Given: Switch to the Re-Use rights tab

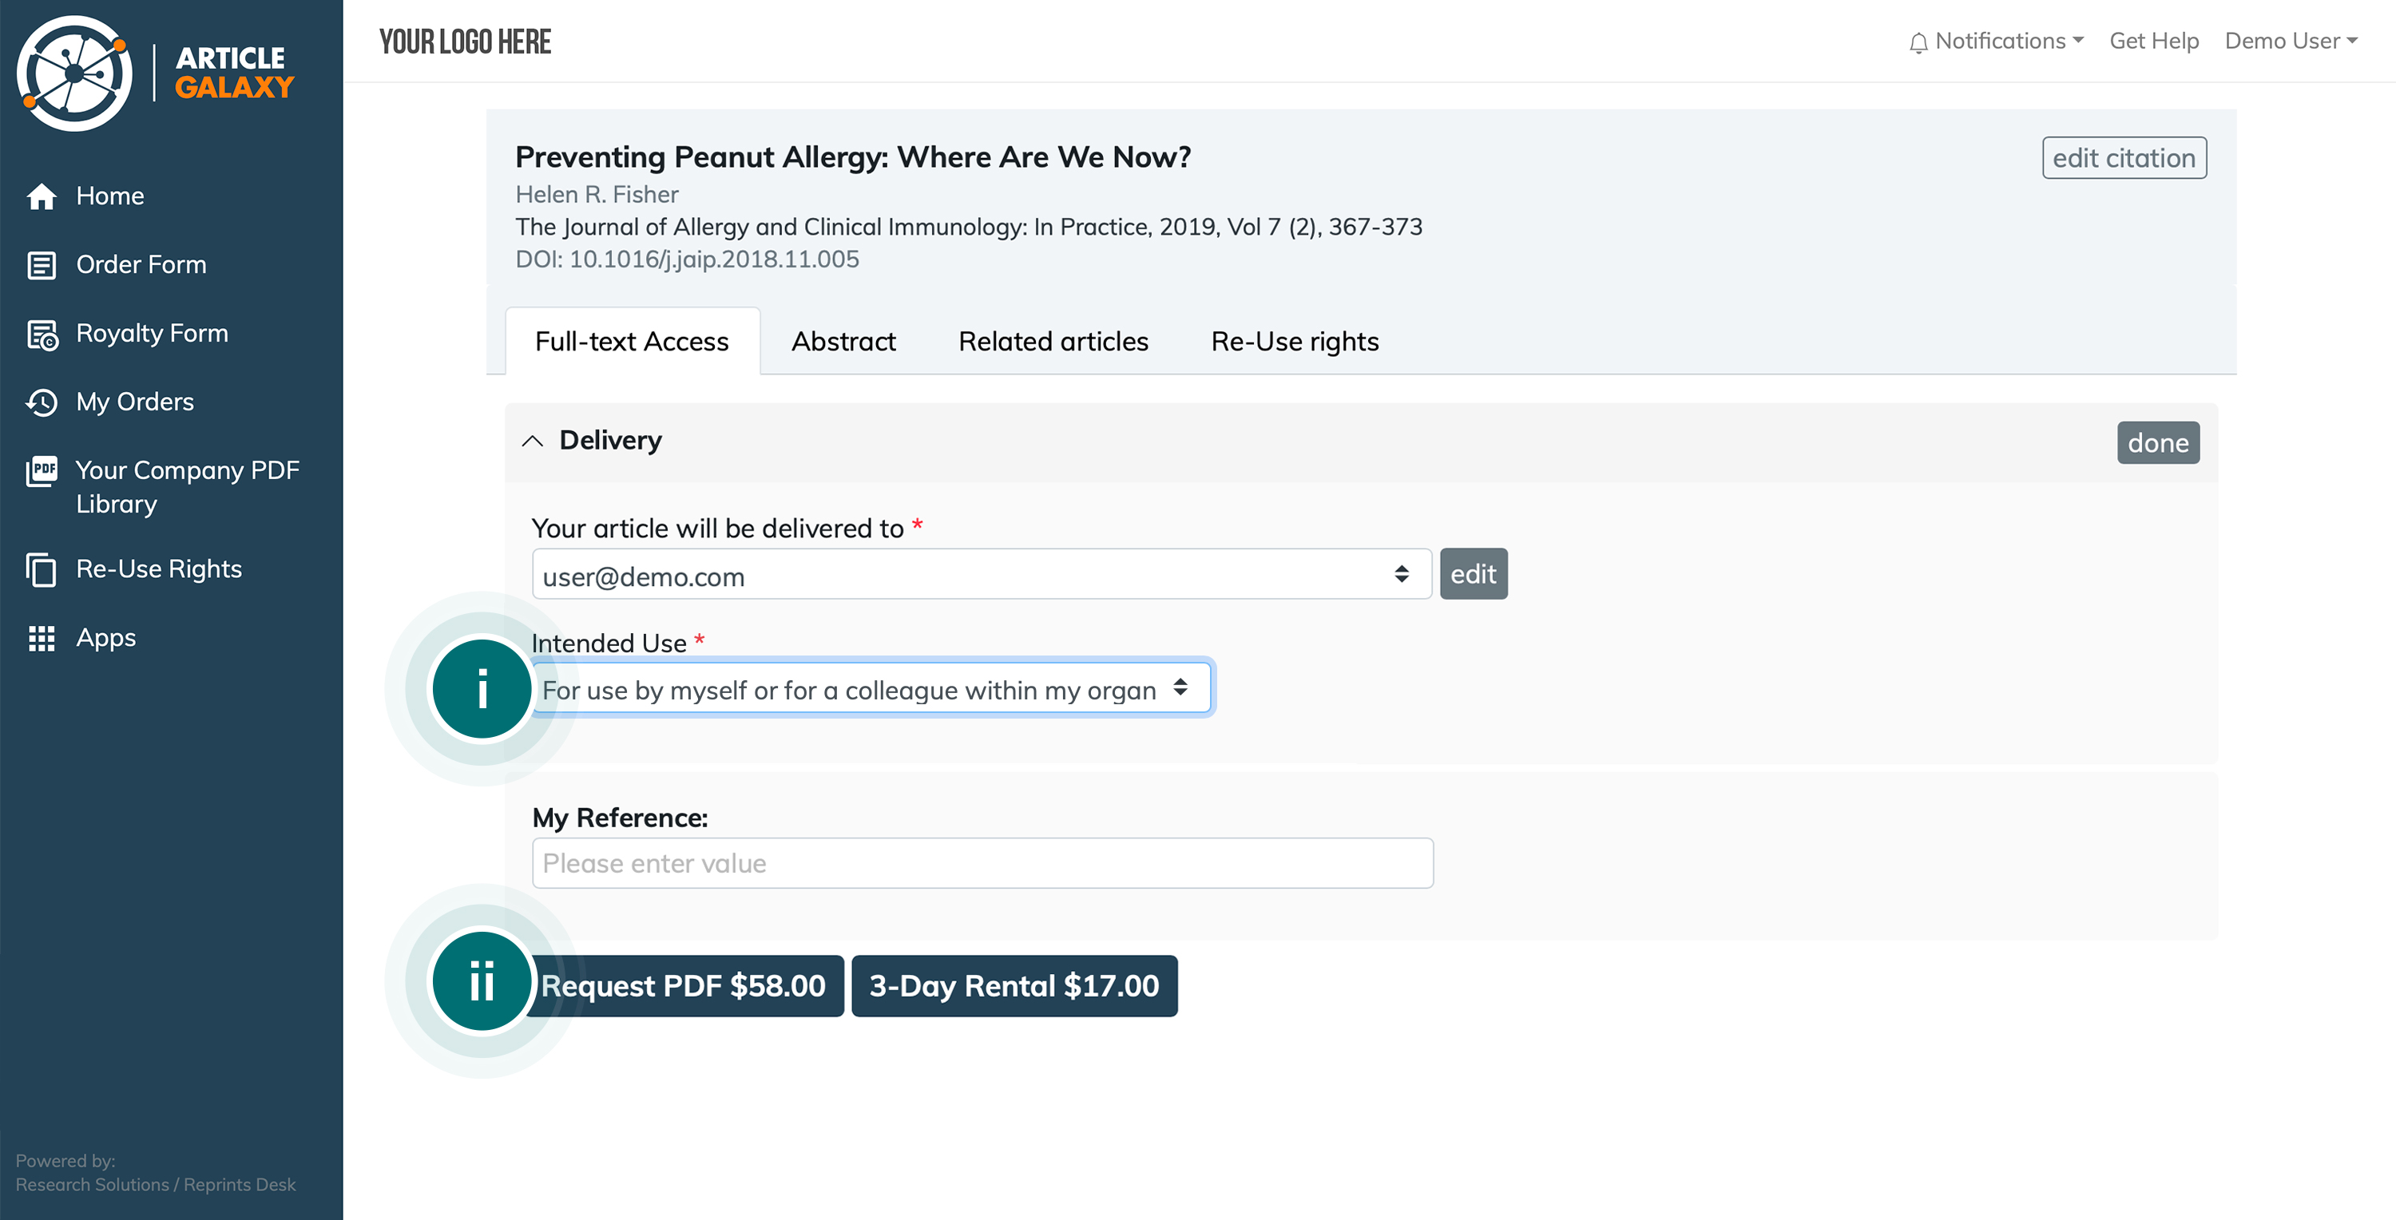Looking at the screenshot, I should click(x=1294, y=341).
